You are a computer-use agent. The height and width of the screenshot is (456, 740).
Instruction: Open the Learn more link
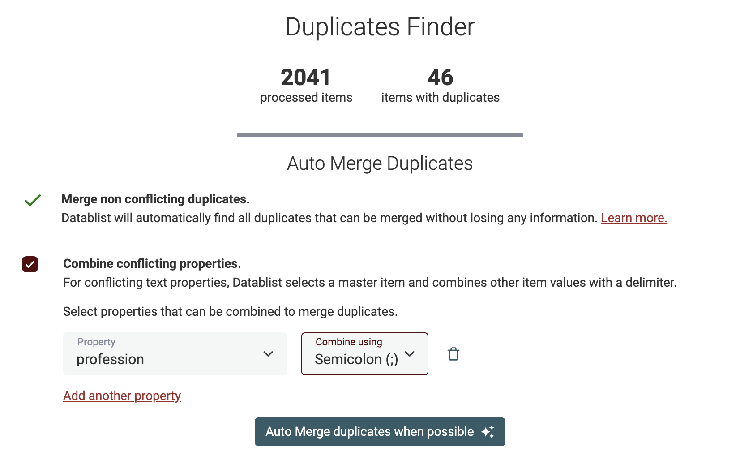pyautogui.click(x=634, y=218)
